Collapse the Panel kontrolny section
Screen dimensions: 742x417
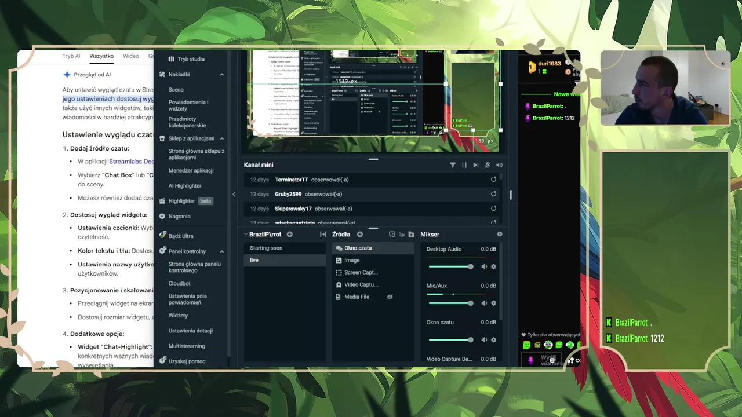point(222,251)
